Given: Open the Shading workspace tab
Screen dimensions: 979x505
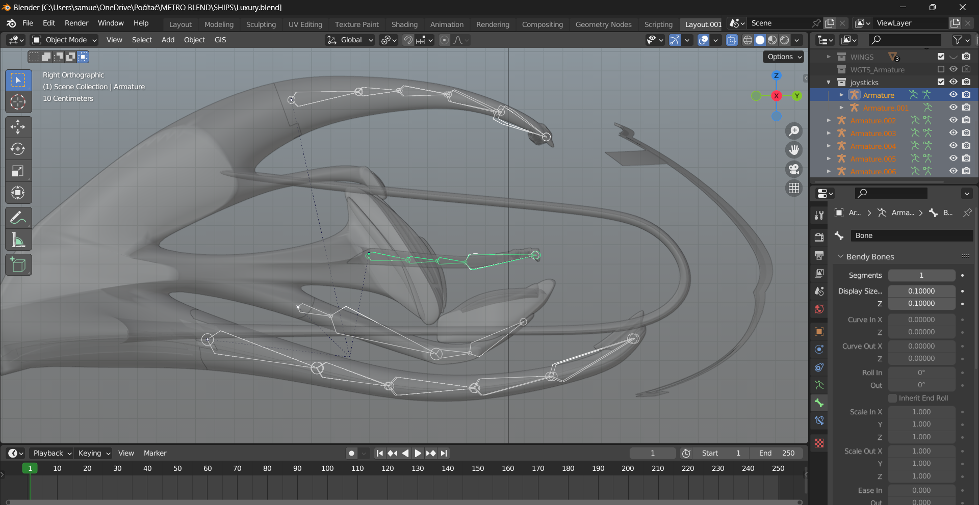Looking at the screenshot, I should [x=404, y=24].
